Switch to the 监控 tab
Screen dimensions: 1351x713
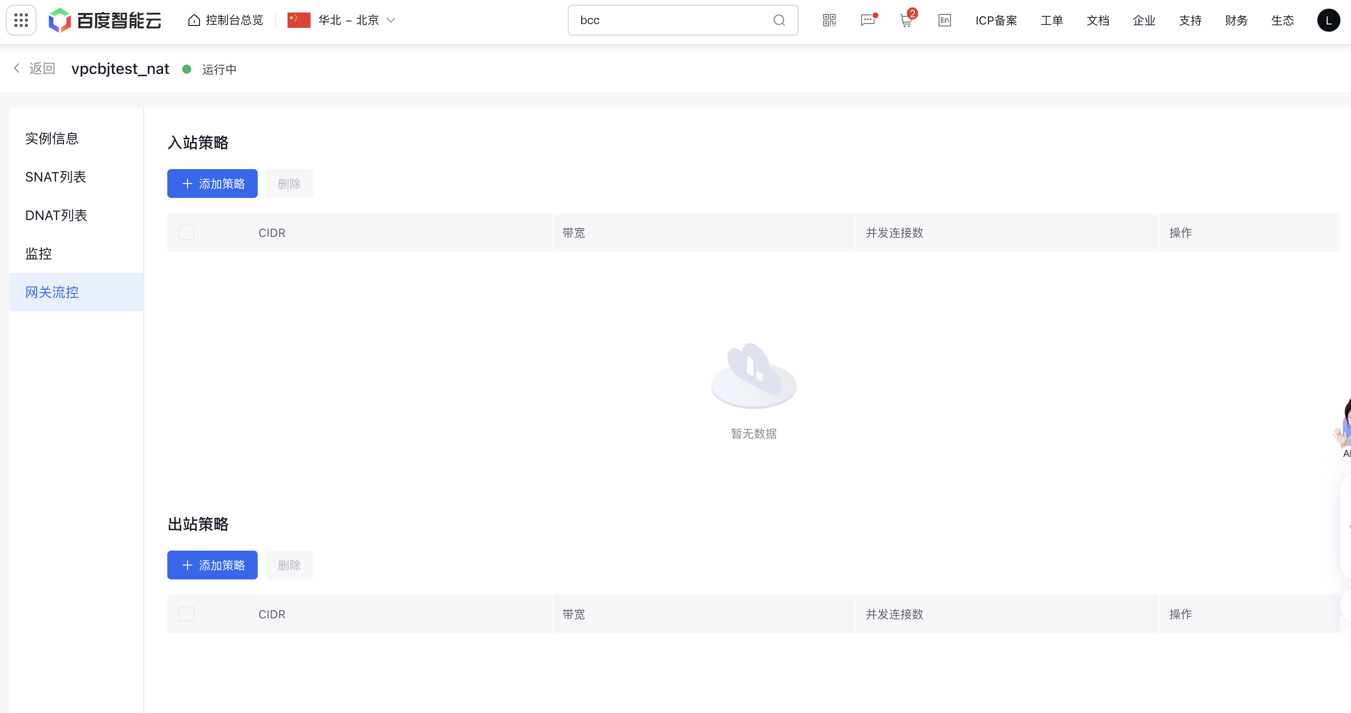(x=38, y=254)
